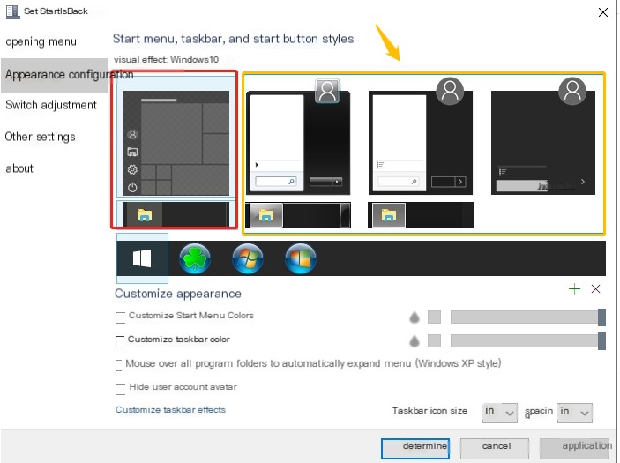
Task: Select the Windows 10 tiled start menu style
Action: tap(176, 143)
